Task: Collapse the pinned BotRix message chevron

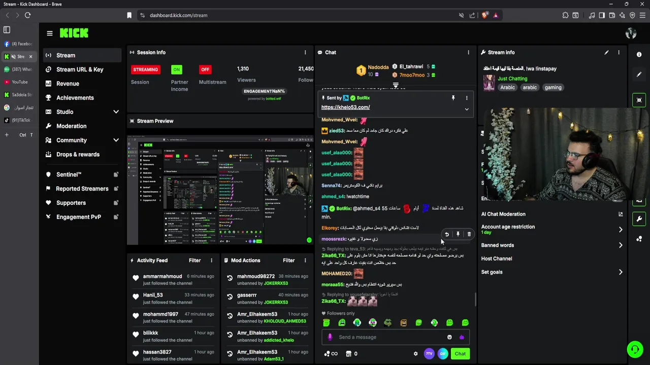Action: 466,109
